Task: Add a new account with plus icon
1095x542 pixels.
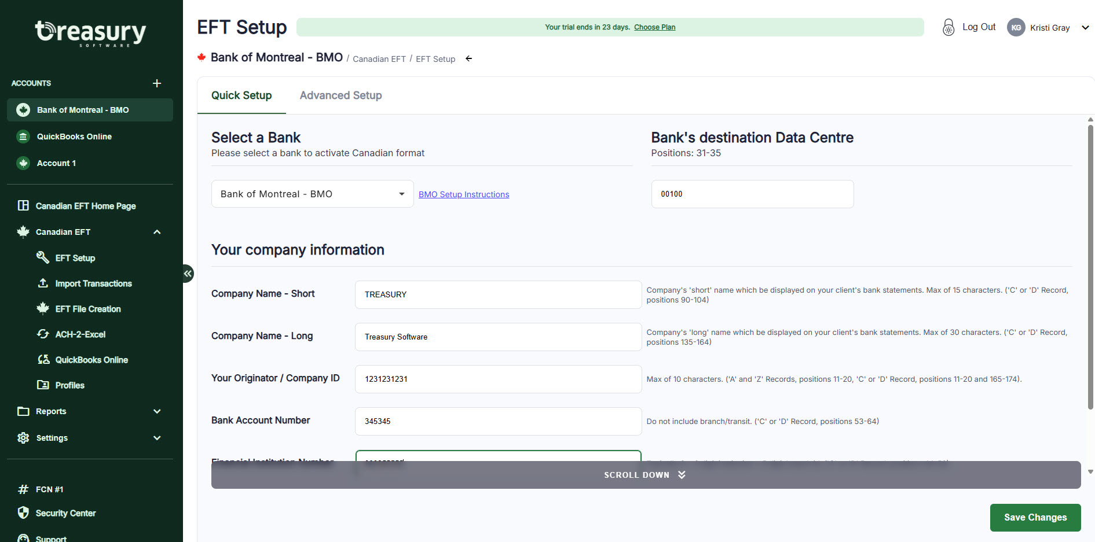Action: click(x=157, y=83)
